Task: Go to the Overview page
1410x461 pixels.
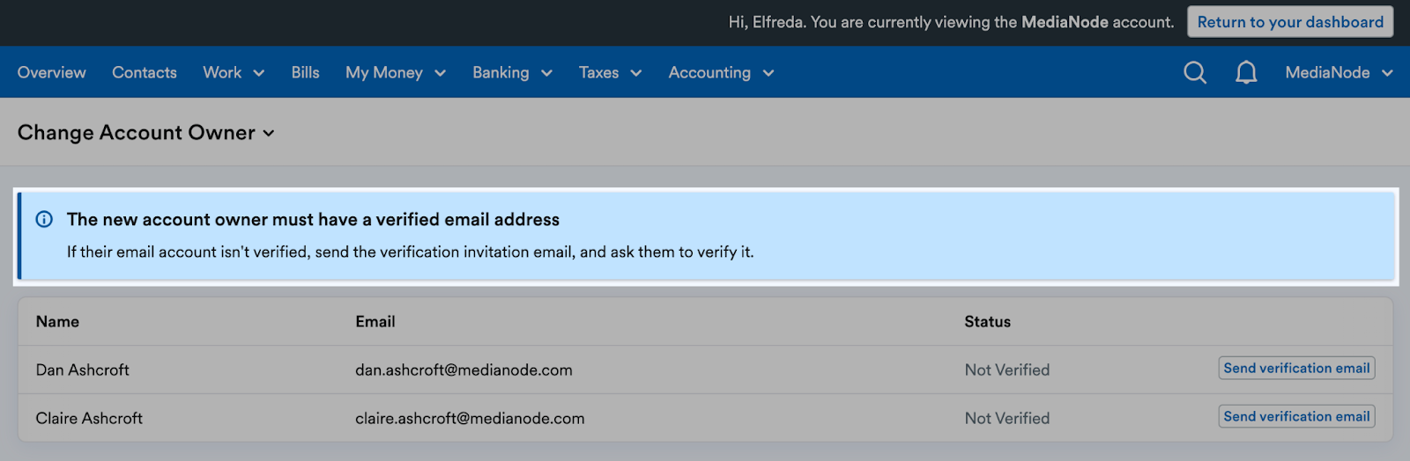Action: [x=52, y=72]
